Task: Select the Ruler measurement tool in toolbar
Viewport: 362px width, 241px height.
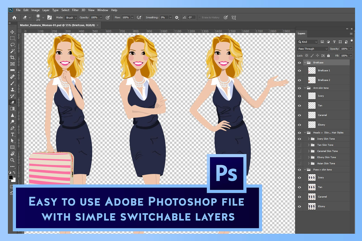Action: [x=12, y=70]
